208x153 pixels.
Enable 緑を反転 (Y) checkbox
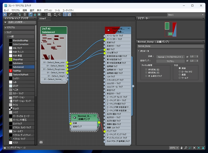pos(146,73)
